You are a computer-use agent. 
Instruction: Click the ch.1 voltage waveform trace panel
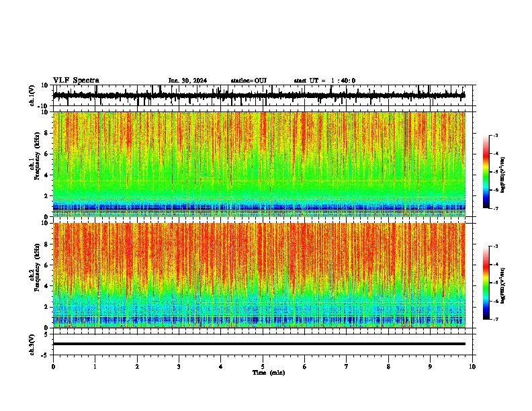[263, 95]
